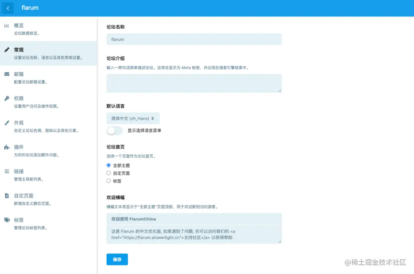This screenshot has width=414, height=274.
Task: Click the 权限 key icon
Action: click(7, 98)
